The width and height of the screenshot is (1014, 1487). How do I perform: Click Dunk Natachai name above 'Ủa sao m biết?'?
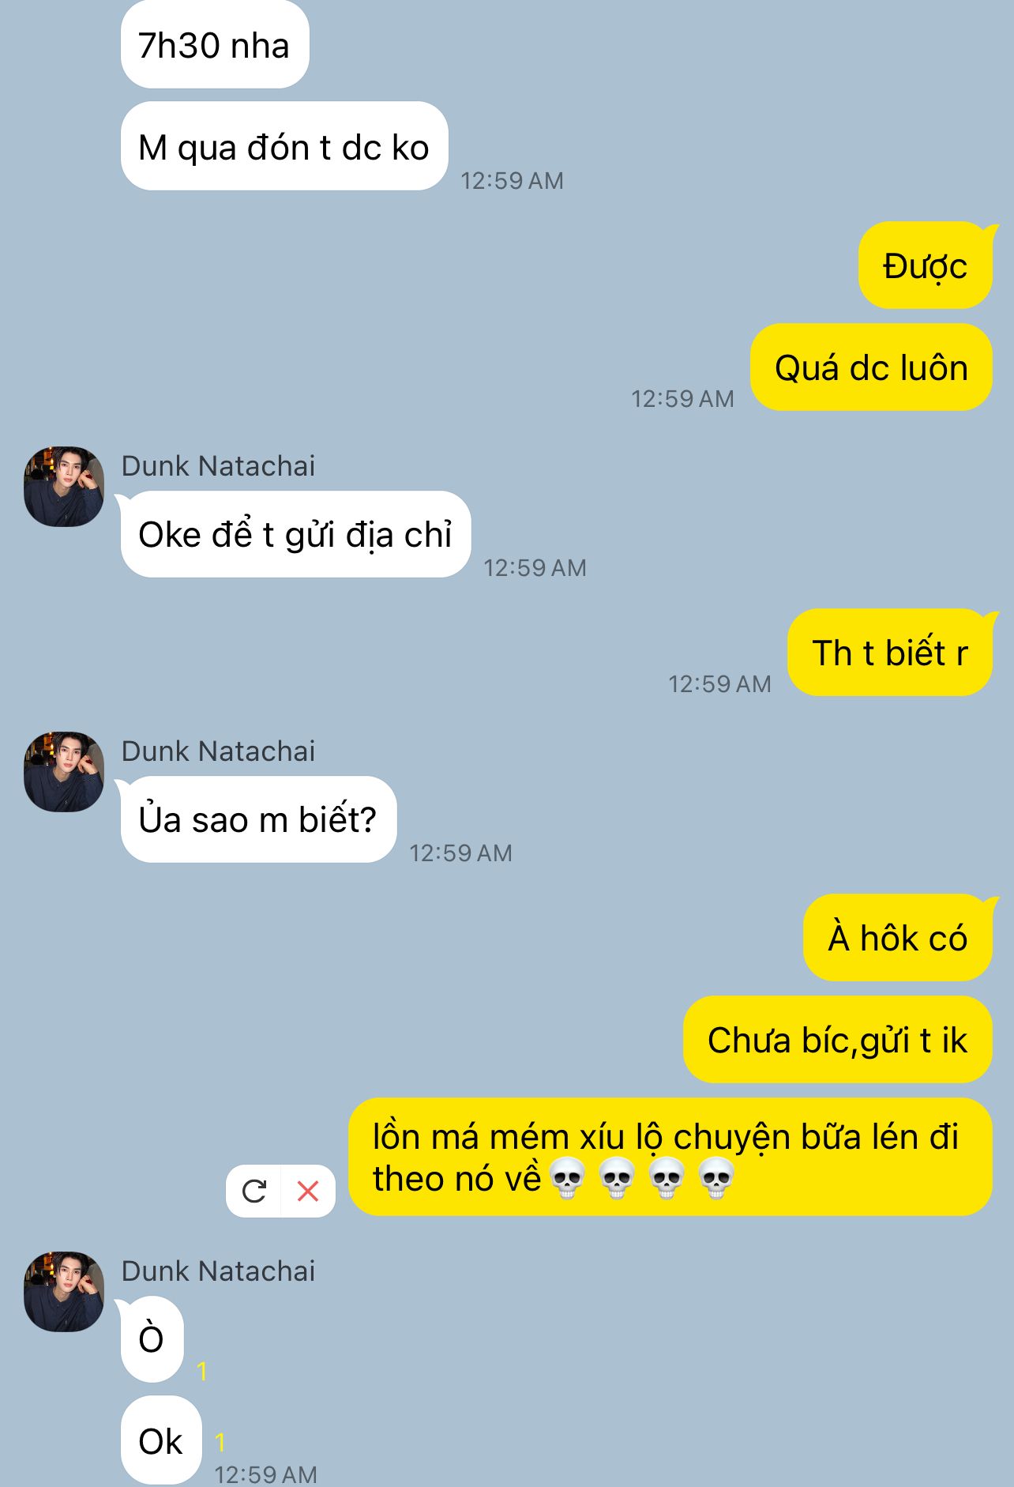218,751
